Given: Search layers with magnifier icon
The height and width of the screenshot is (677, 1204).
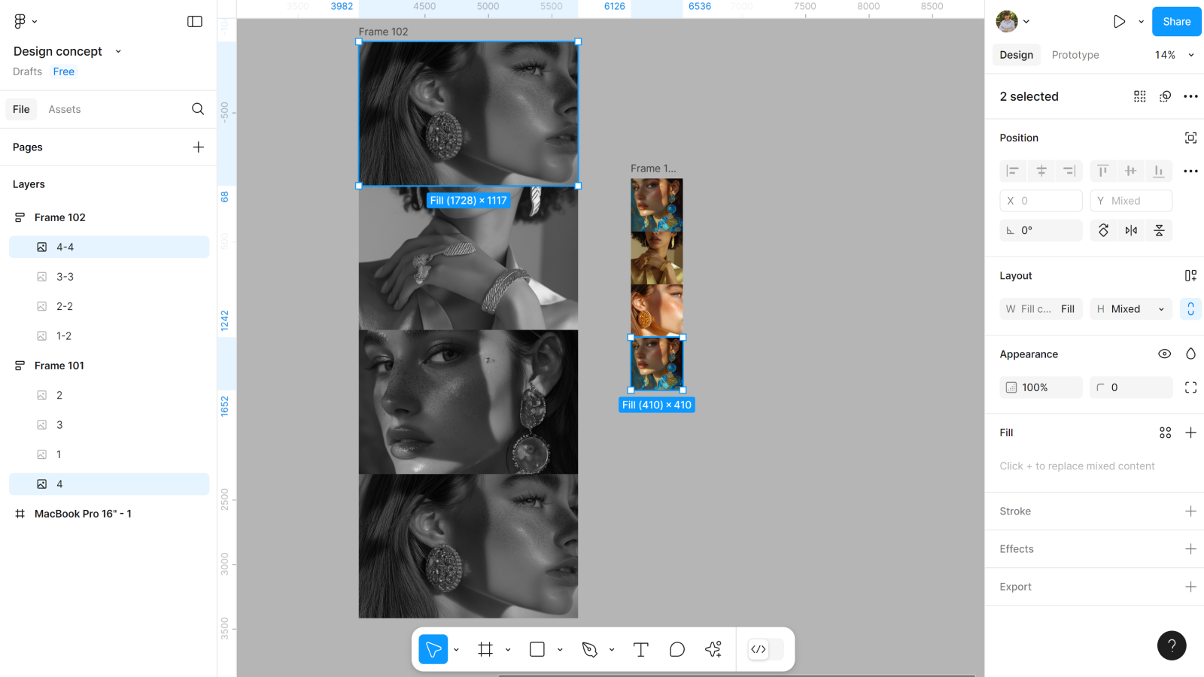Looking at the screenshot, I should point(198,109).
